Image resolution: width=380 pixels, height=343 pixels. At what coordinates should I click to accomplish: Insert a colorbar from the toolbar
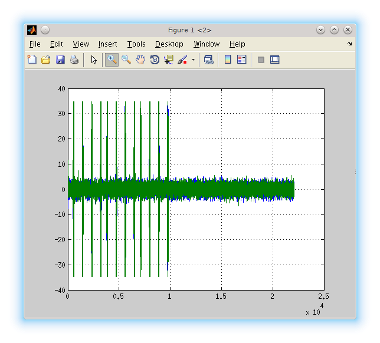[x=228, y=60]
